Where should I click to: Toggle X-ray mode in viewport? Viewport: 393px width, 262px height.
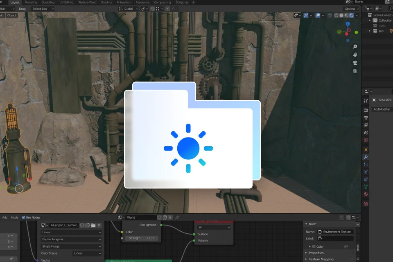(330, 15)
